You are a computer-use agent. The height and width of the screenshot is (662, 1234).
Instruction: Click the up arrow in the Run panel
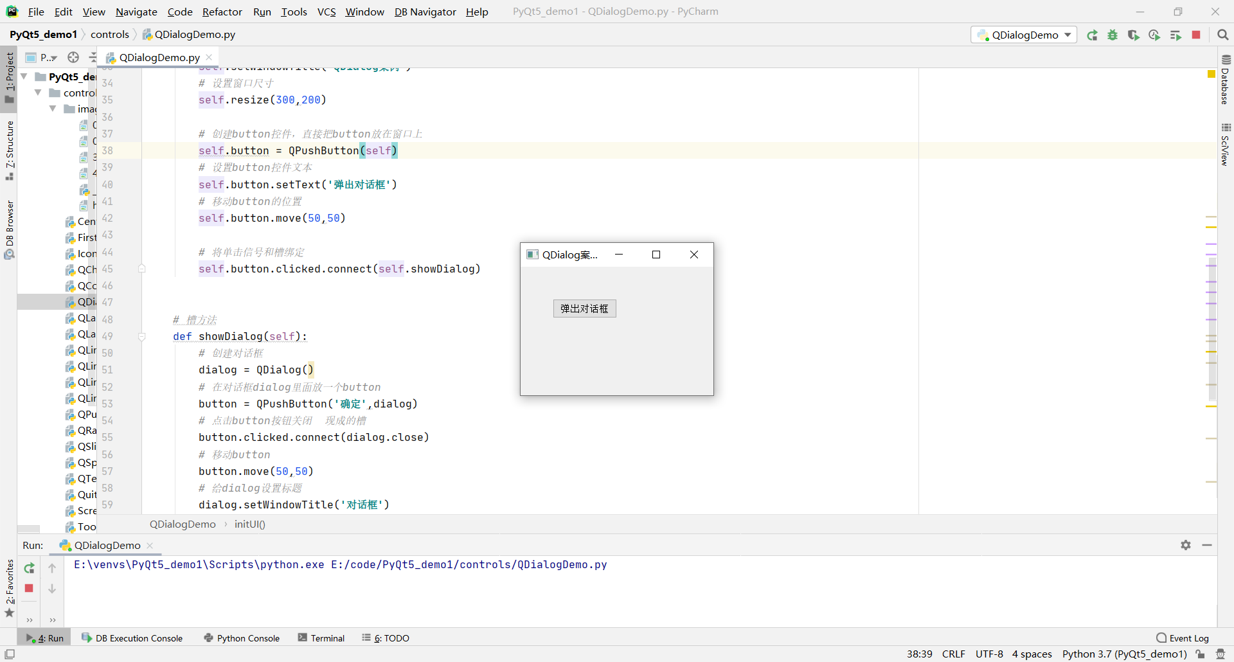click(x=52, y=568)
